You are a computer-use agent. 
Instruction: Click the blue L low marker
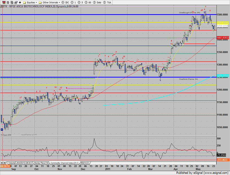[x=160, y=80]
